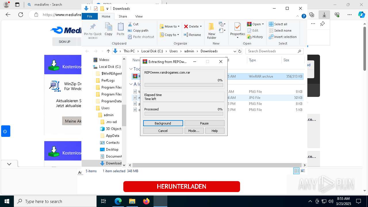Screen dimensions: 368x207
Task: Open Edge downloads toolbar icon
Action: 324,15
